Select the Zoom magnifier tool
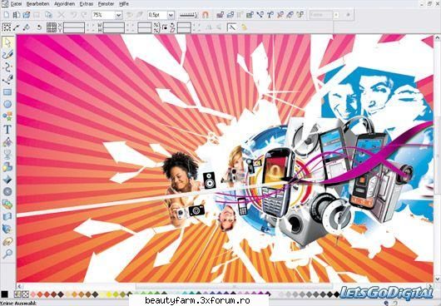Viewport: 441px width, 306px height. [7, 254]
